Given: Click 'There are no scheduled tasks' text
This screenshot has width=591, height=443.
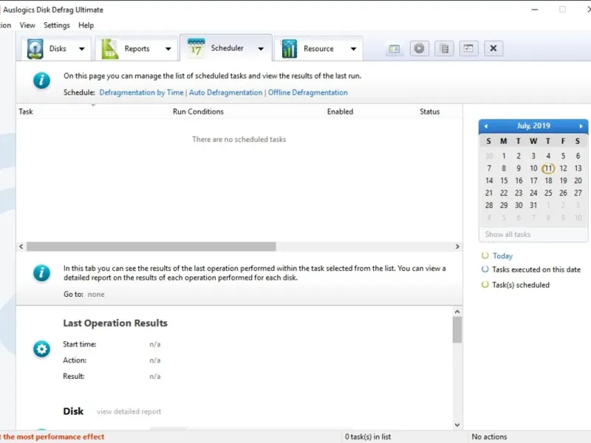Looking at the screenshot, I should (239, 140).
